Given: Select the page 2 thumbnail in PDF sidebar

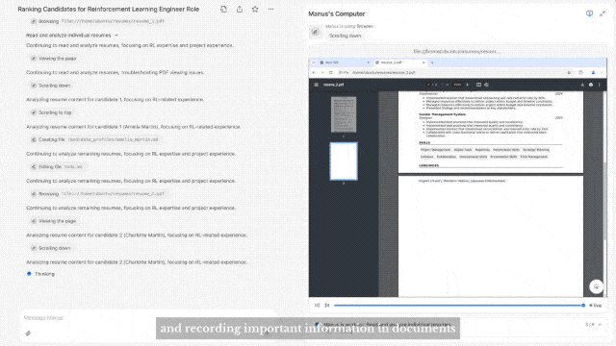Looking at the screenshot, I should tap(344, 161).
